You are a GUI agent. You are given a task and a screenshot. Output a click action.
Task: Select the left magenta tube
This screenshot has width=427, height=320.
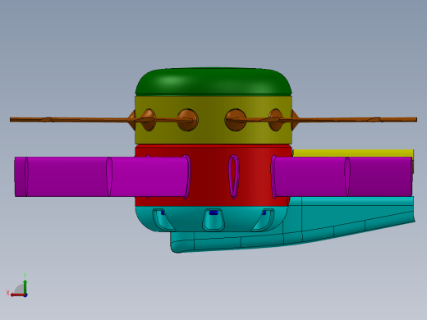(103, 176)
